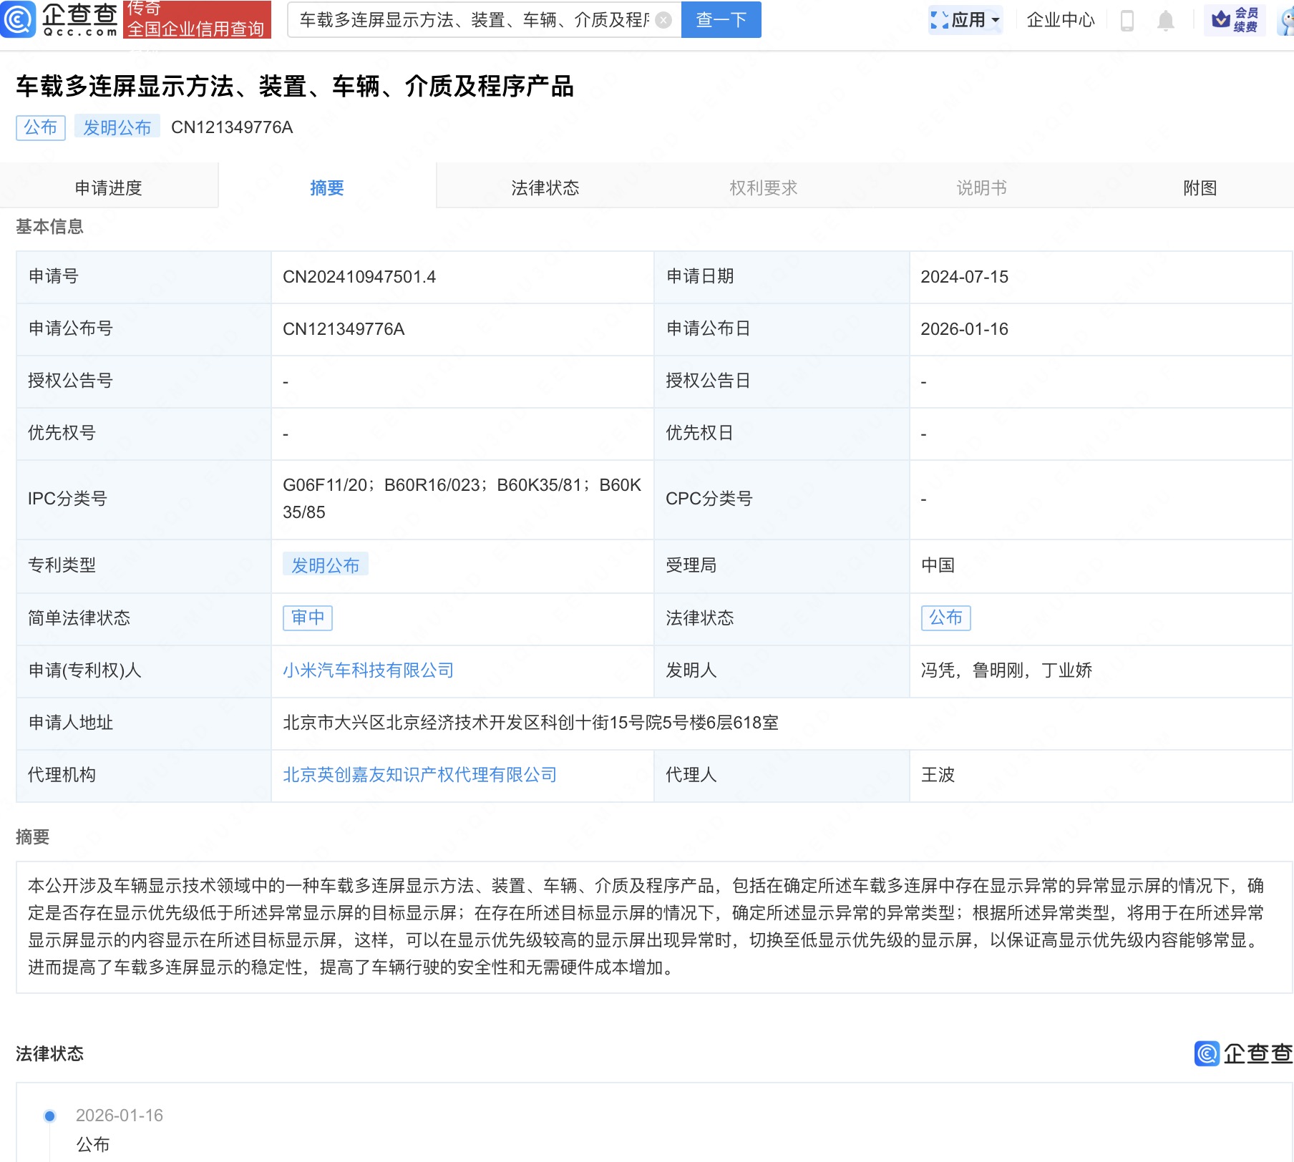The image size is (1294, 1162).
Task: Click the user avatar at top right
Action: pyautogui.click(x=1286, y=20)
